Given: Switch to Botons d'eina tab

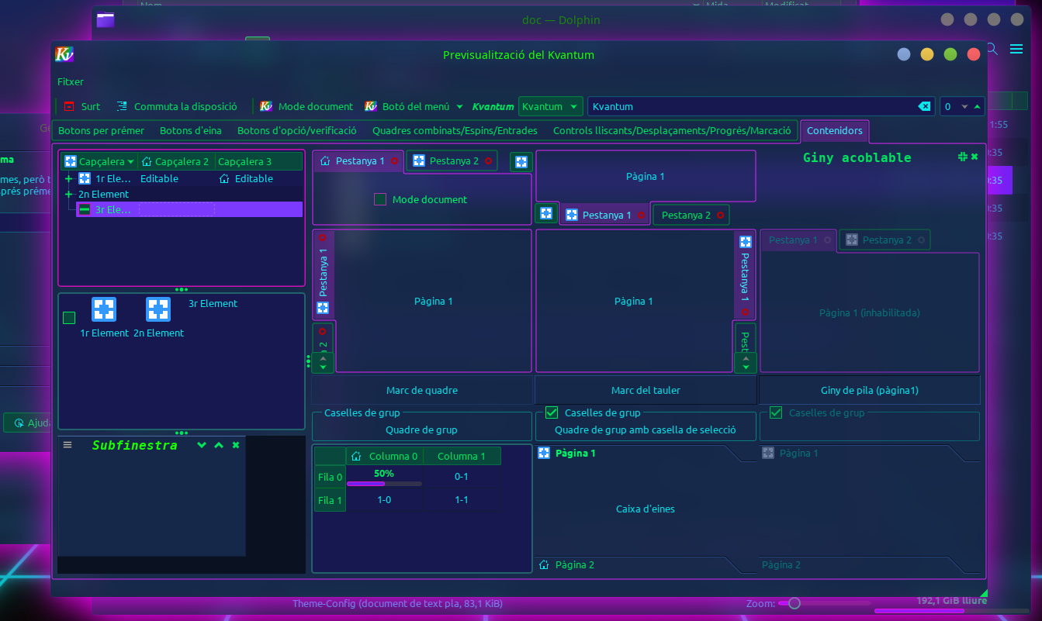Looking at the screenshot, I should tap(191, 130).
